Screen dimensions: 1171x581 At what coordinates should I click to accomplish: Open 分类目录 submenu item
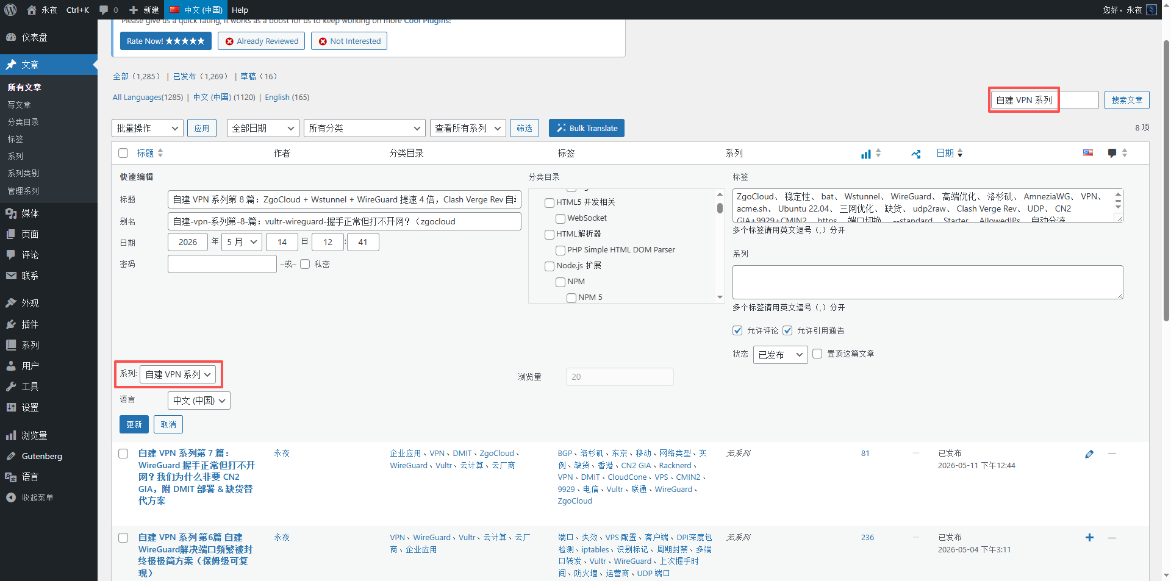point(23,122)
